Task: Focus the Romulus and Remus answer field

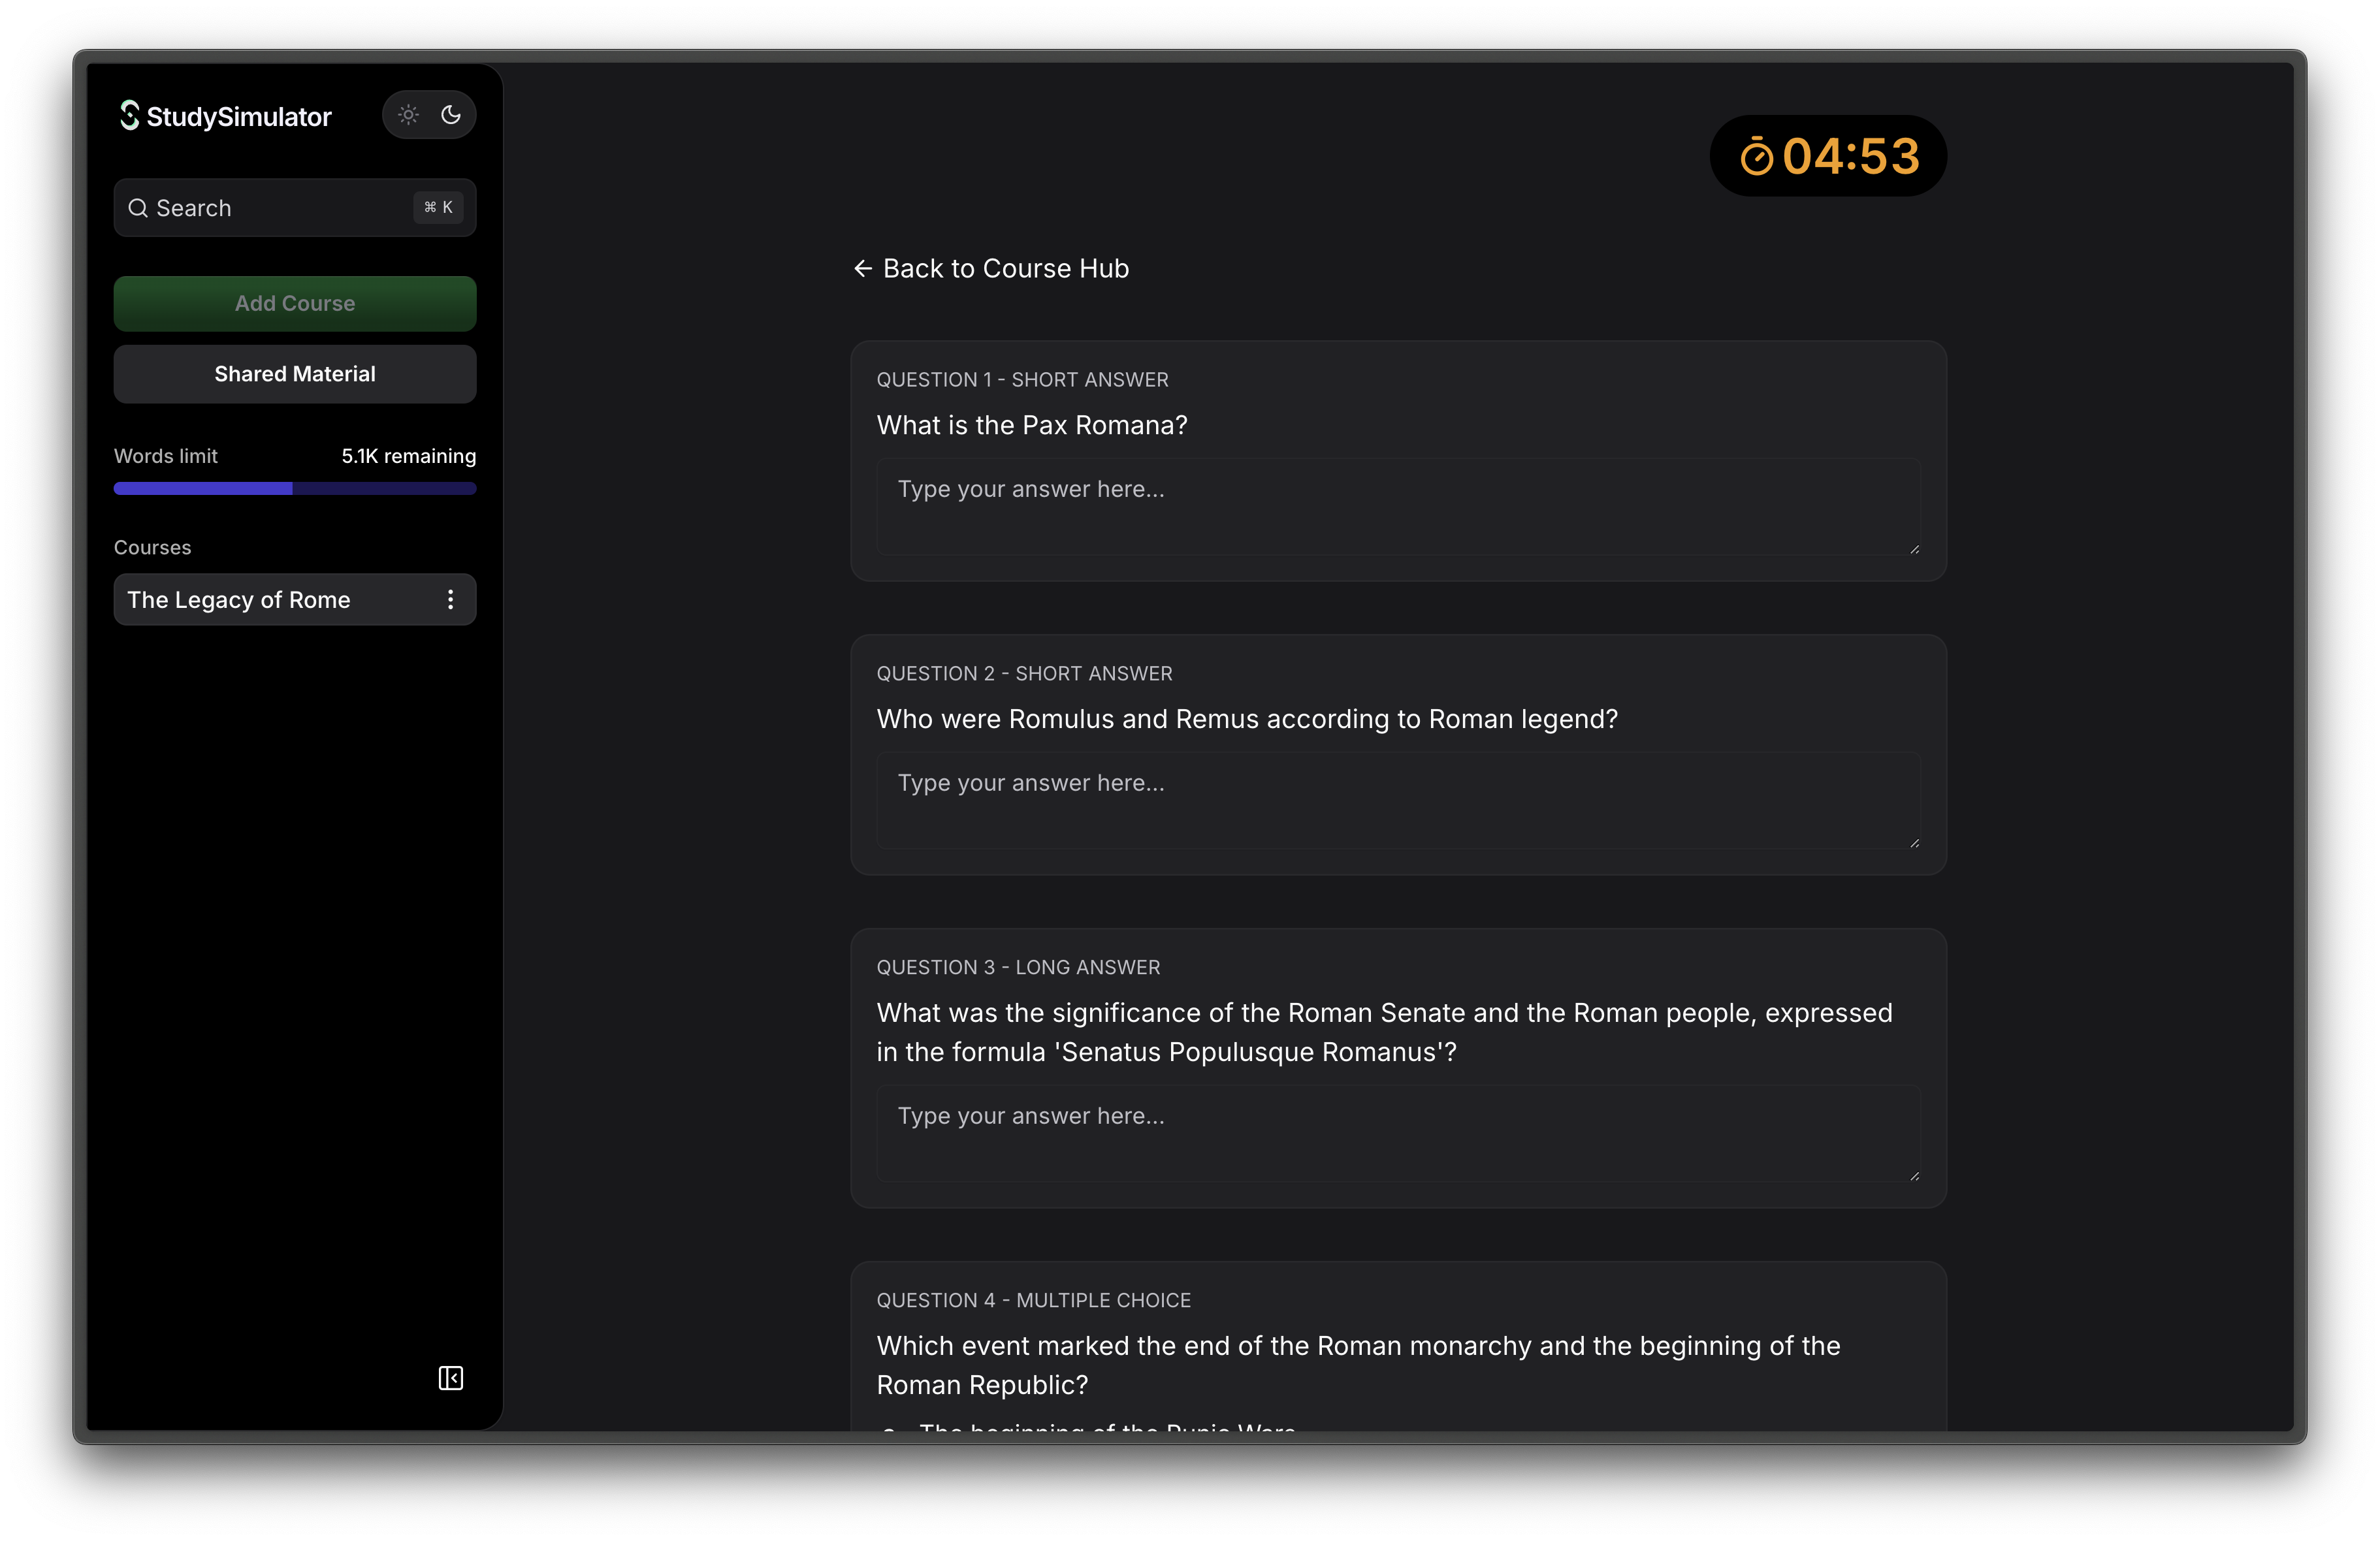Action: click(x=1398, y=800)
